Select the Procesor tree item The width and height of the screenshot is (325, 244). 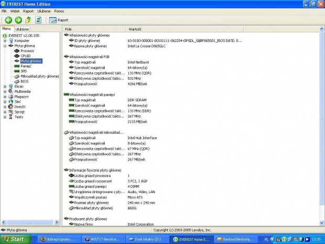[x=27, y=51]
